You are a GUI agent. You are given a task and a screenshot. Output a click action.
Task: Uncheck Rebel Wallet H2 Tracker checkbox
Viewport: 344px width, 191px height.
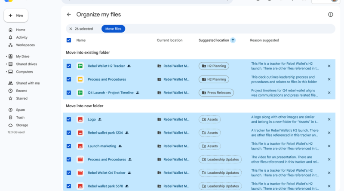[69, 66]
